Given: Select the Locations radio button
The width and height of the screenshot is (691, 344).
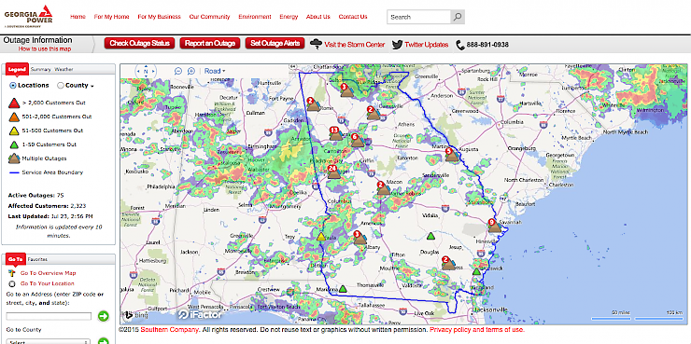Looking at the screenshot, I should (13, 86).
